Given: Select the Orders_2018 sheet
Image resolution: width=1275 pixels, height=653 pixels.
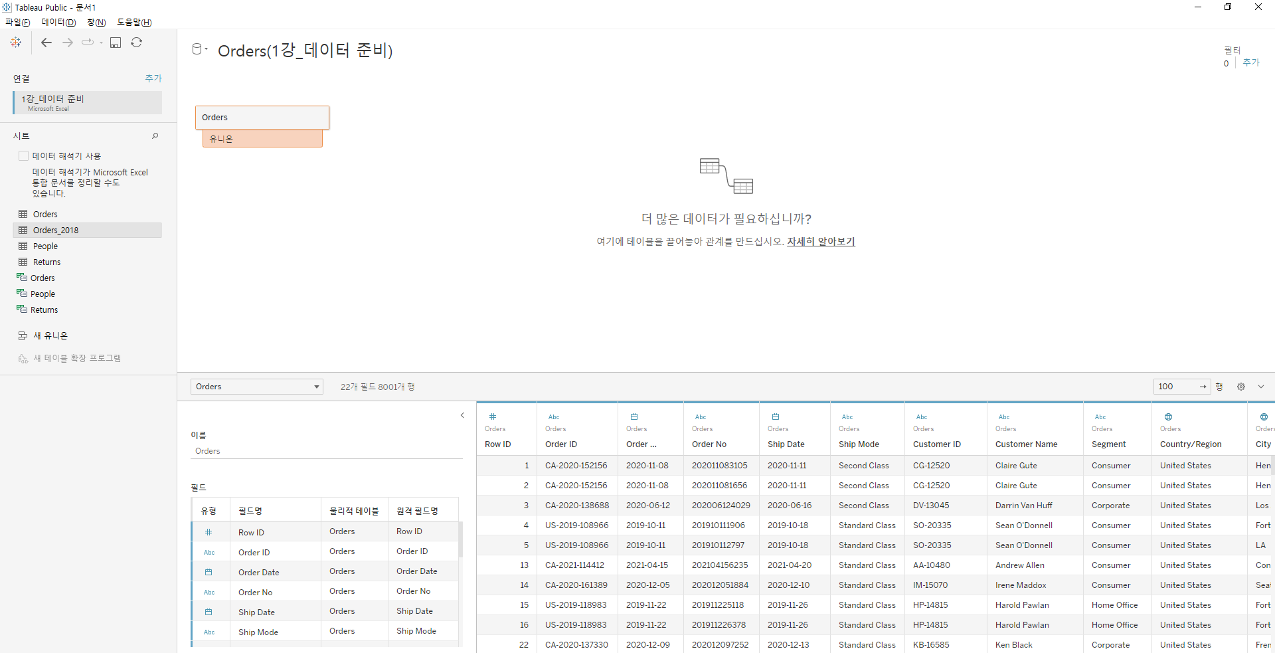Looking at the screenshot, I should [87, 231].
